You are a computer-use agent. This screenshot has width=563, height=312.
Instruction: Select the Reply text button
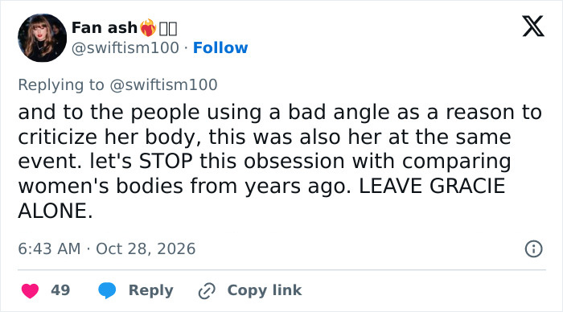(151, 290)
